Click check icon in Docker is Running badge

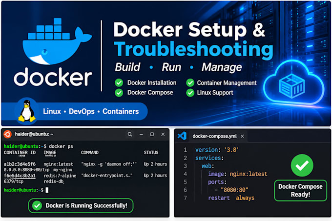37,205
